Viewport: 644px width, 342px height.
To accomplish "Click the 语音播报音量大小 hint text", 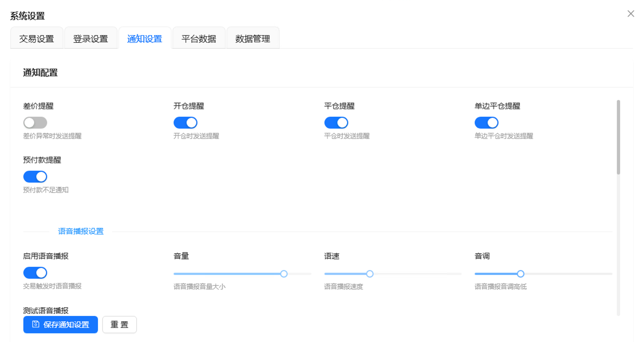I will (200, 286).
